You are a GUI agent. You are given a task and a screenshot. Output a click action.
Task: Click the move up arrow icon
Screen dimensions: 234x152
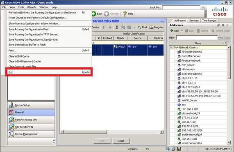click(104, 27)
